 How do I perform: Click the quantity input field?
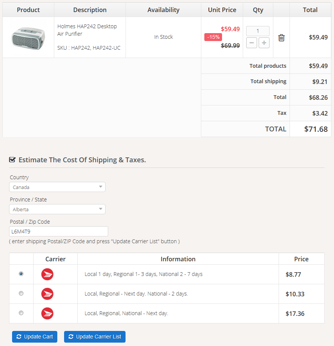click(258, 31)
